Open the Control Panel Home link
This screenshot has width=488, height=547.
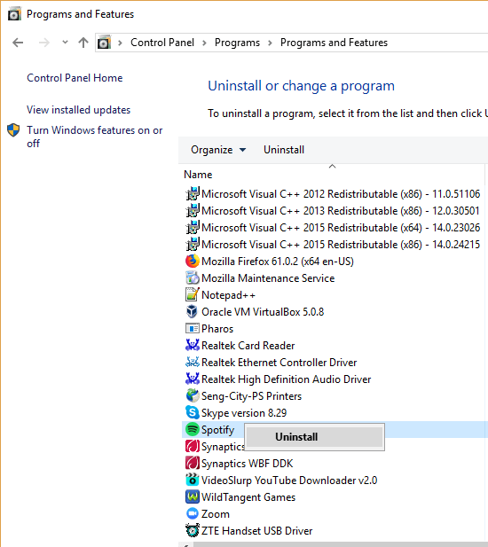[75, 78]
